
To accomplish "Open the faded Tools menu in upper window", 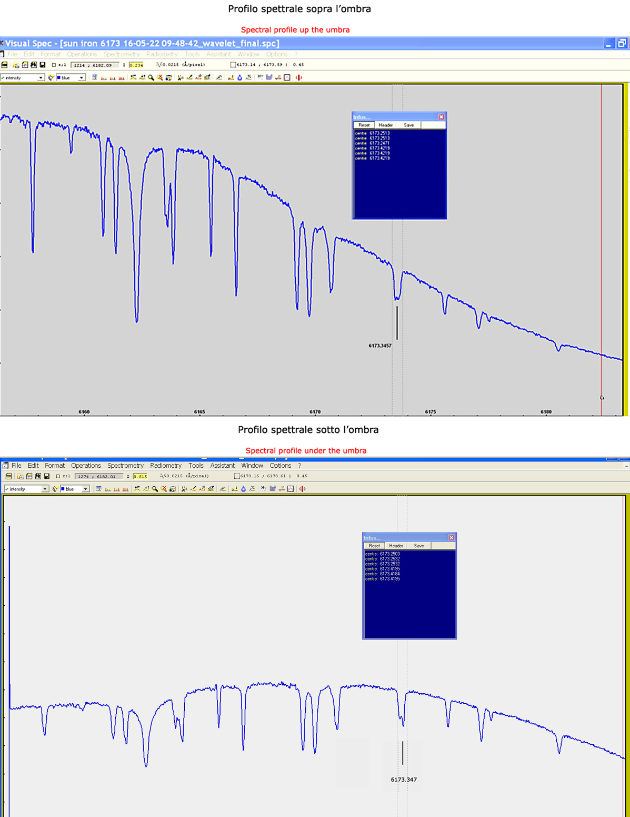I will pos(192,54).
